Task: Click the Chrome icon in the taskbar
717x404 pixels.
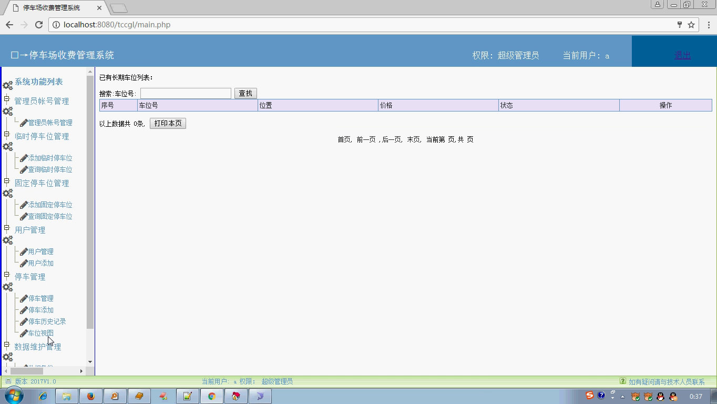Action: tap(211, 396)
